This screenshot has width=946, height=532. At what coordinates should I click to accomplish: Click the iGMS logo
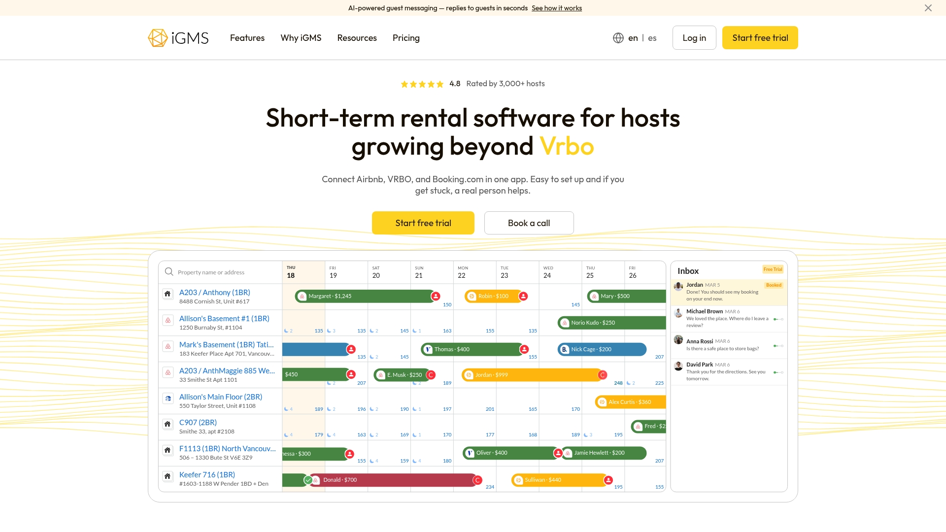point(178,38)
